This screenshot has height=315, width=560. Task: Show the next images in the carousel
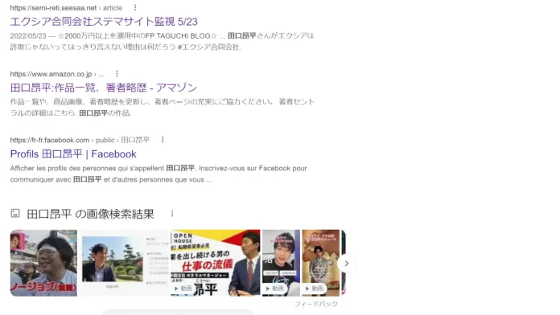[346, 264]
